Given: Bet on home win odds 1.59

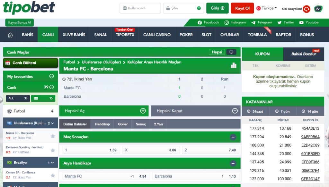Looking at the screenshot, I should pyautogui.click(x=91, y=150).
